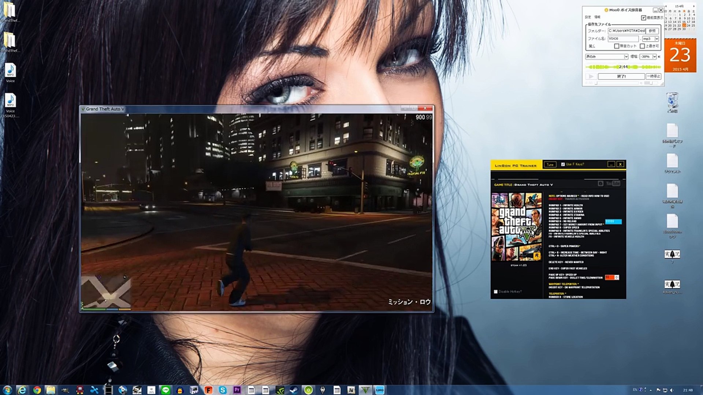The image size is (703, 395).
Task: Switch to LinGon trainer taskbar icon
Action: pyautogui.click(x=380, y=390)
